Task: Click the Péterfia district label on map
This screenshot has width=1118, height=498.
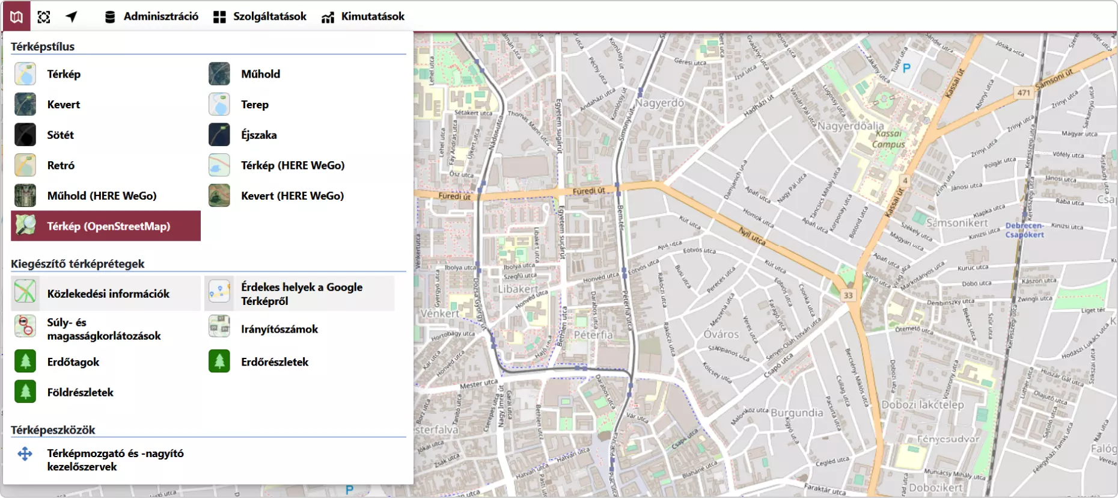Action: click(593, 335)
